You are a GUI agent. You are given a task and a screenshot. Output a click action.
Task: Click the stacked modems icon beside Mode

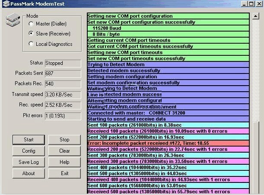[x=13, y=20]
